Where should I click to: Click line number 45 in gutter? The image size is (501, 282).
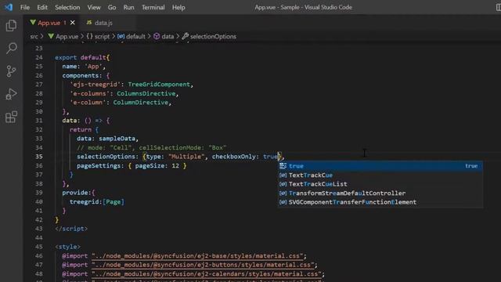pos(38,247)
